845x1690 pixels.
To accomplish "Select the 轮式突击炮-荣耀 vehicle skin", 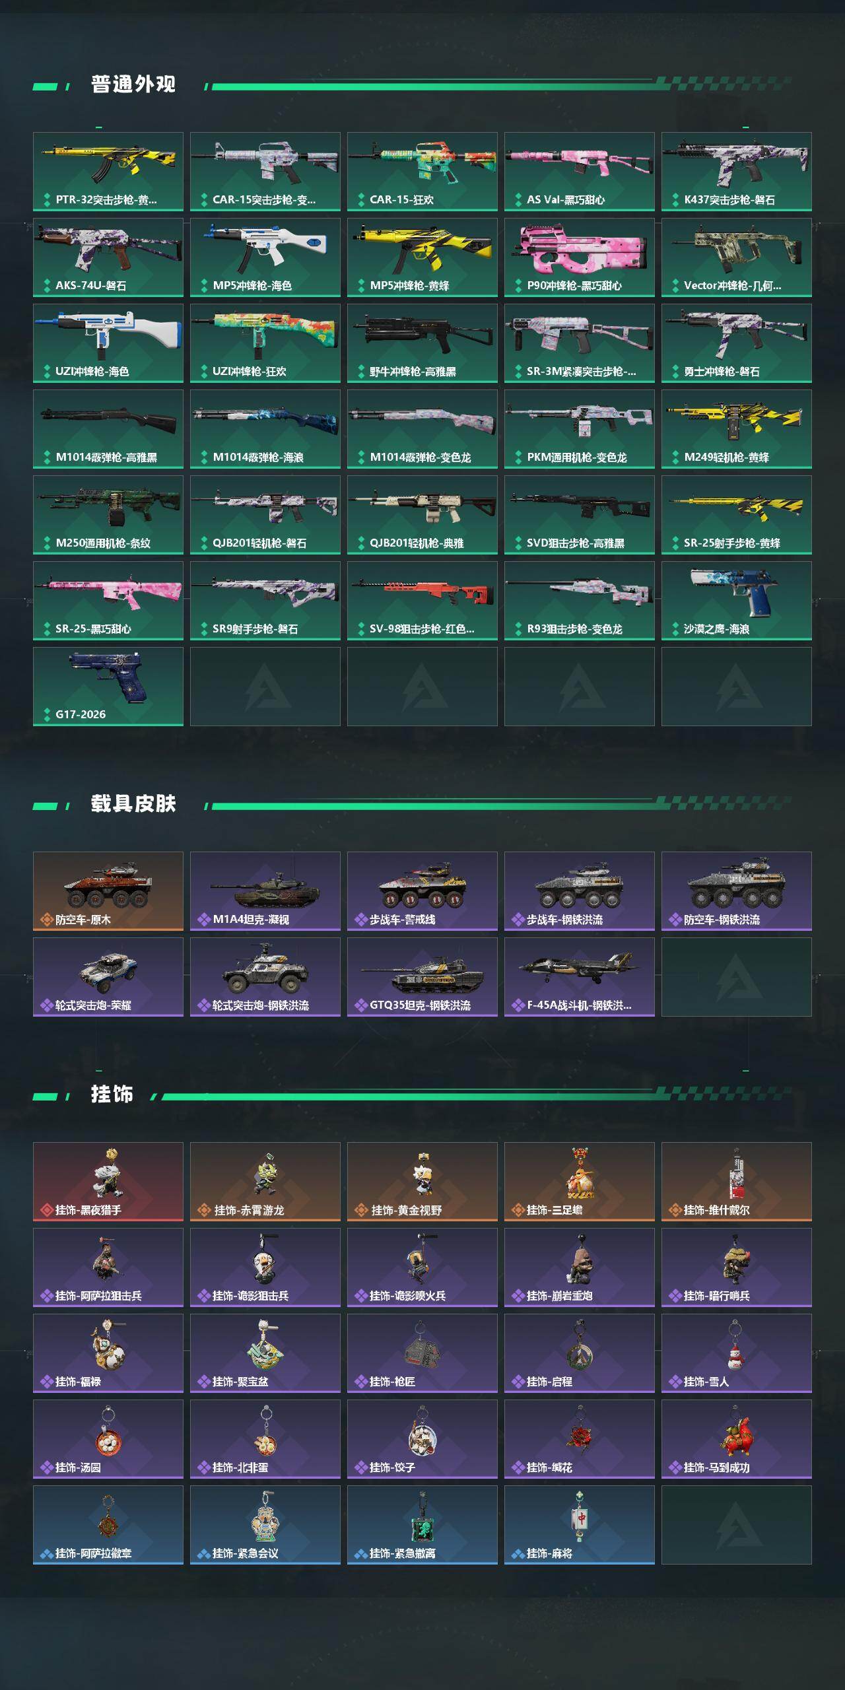I will point(108,977).
